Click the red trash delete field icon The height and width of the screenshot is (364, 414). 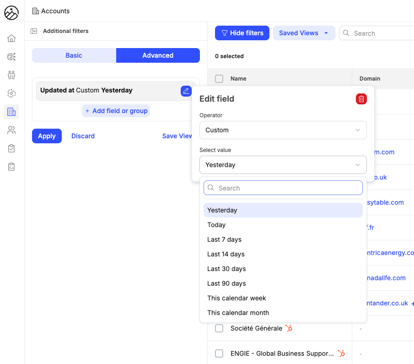(361, 99)
